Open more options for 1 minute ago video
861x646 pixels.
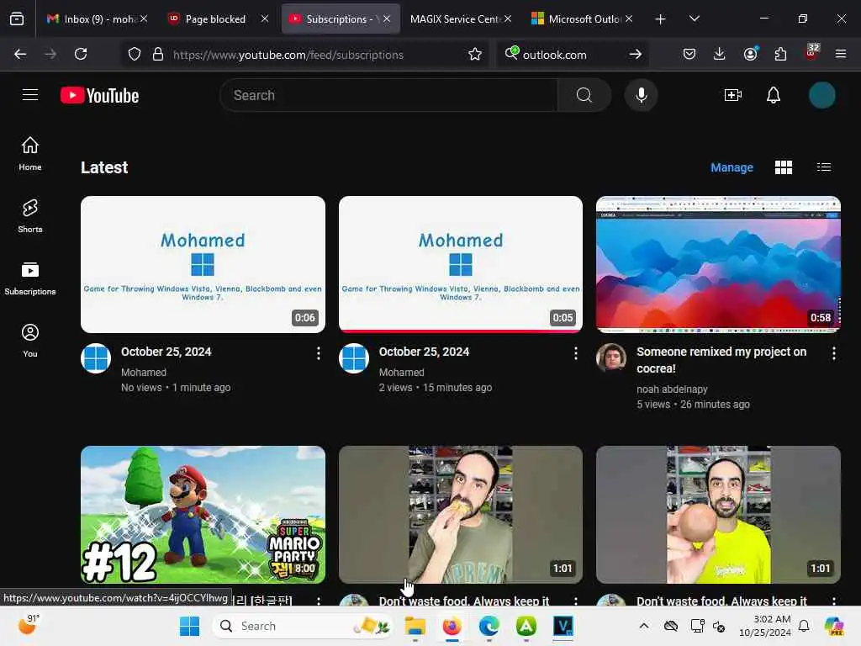point(319,353)
